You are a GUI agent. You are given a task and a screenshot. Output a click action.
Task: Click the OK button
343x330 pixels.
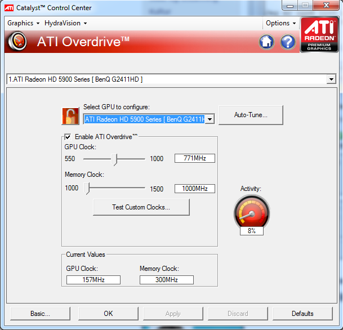coord(108,314)
